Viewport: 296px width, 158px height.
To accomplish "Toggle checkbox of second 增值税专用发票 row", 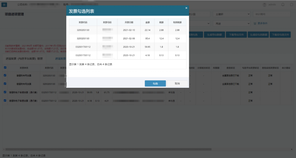I will (x=5, y=84).
